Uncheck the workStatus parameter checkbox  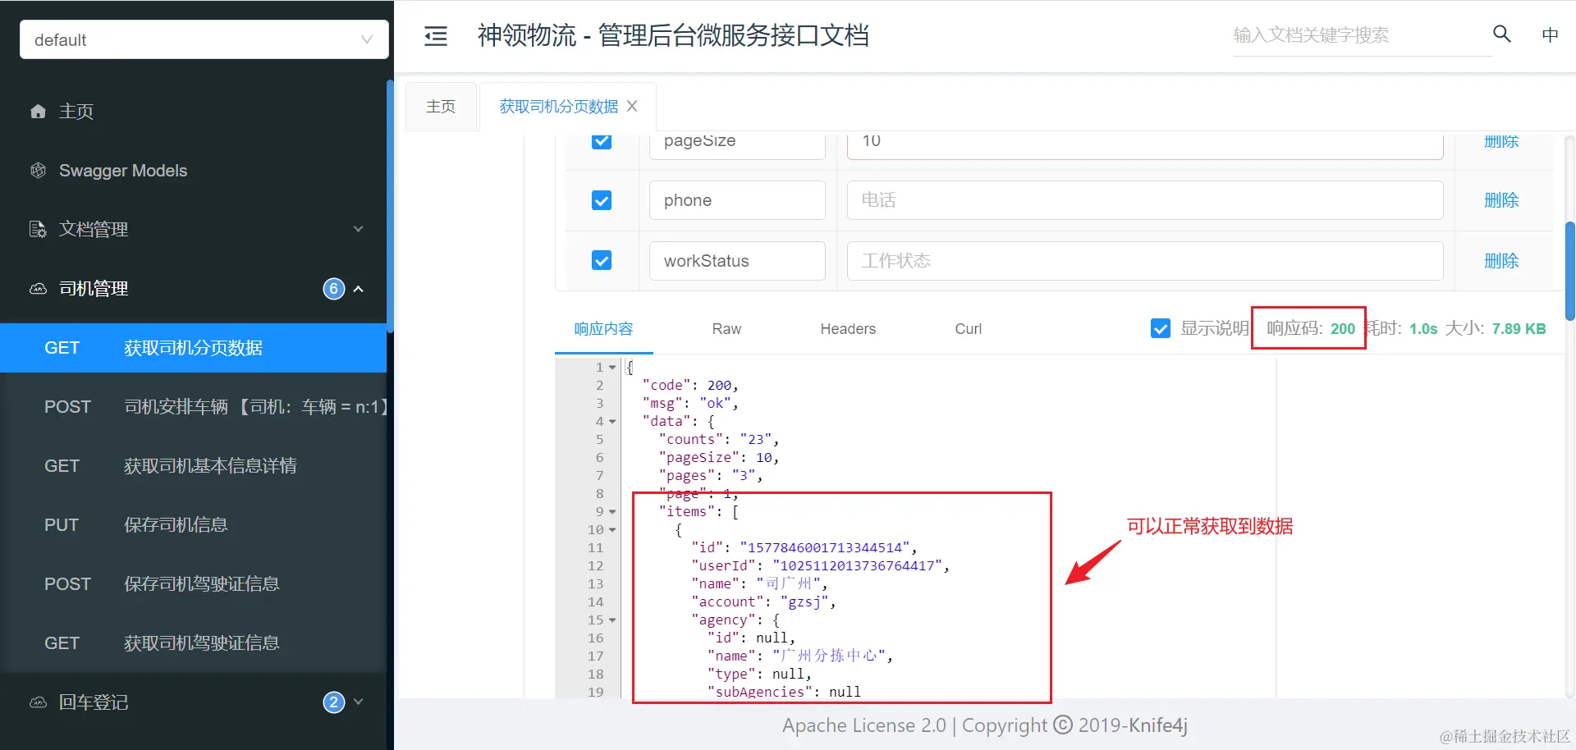tap(602, 260)
